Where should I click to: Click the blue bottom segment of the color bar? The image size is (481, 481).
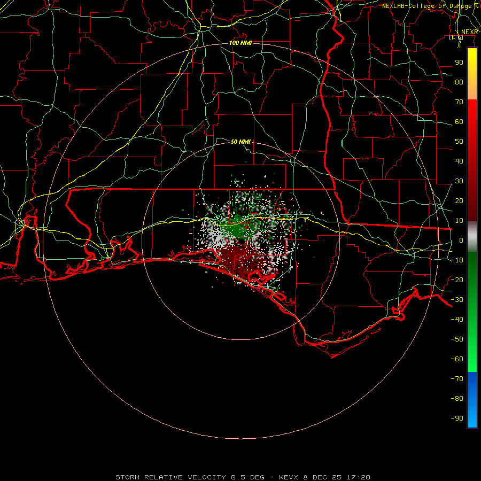(x=472, y=400)
